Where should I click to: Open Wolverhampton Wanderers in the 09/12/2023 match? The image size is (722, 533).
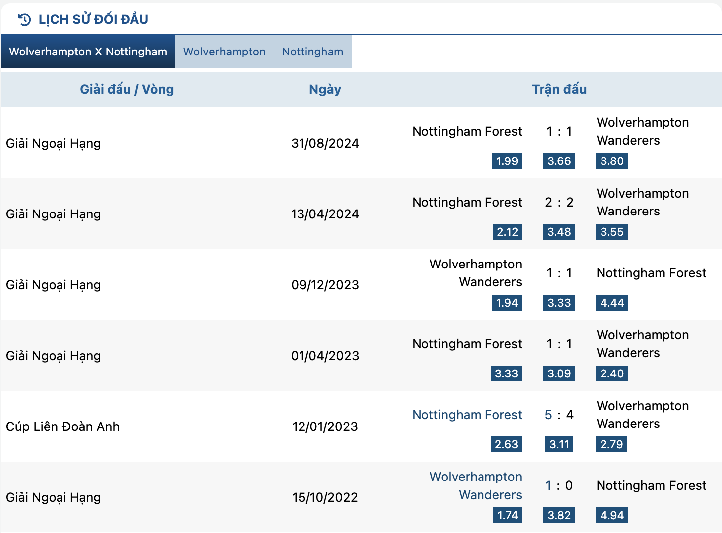(x=476, y=273)
